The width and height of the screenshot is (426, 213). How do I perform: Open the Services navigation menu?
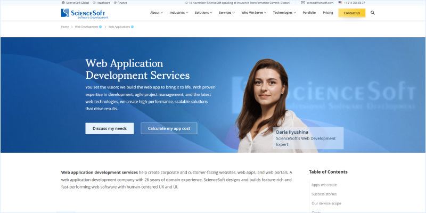pyautogui.click(x=227, y=13)
